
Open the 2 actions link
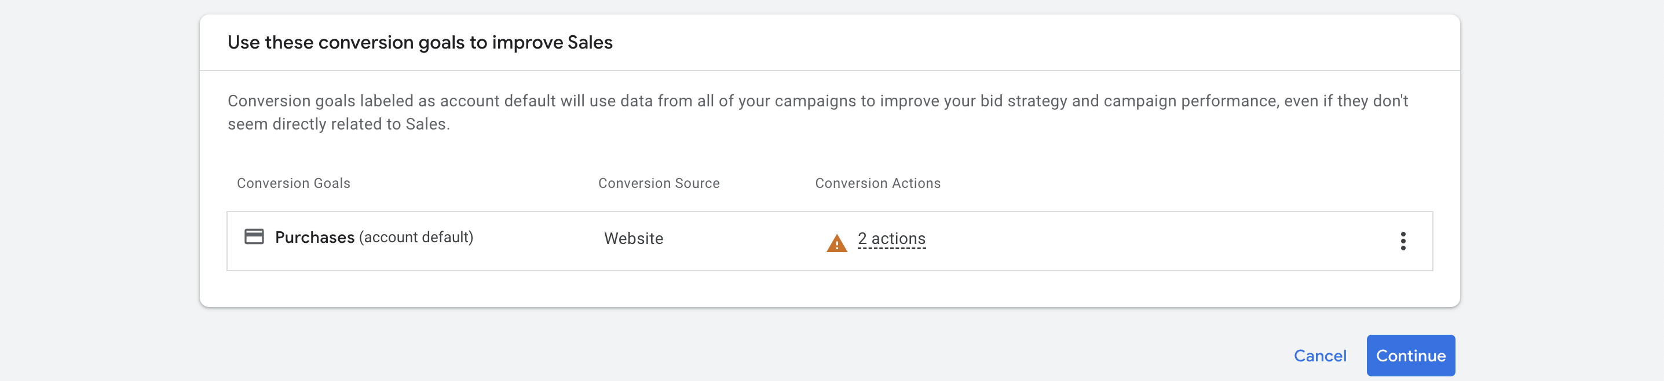891,239
